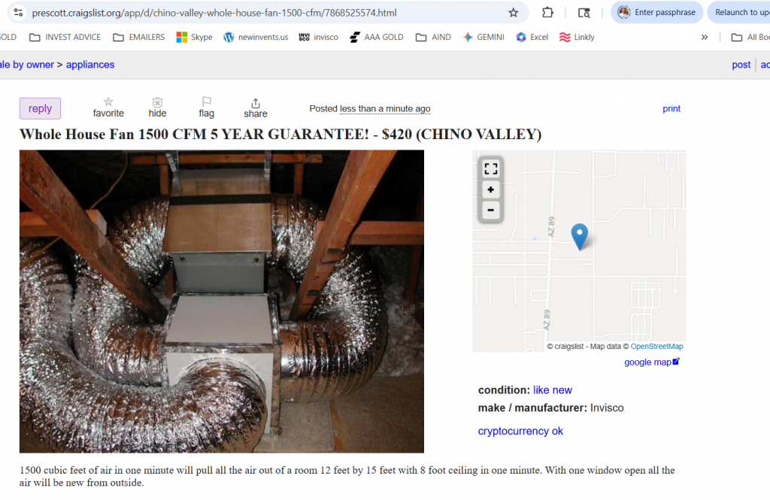Open the browser extensions puzzle icon
The width and height of the screenshot is (770, 500).
(x=547, y=13)
